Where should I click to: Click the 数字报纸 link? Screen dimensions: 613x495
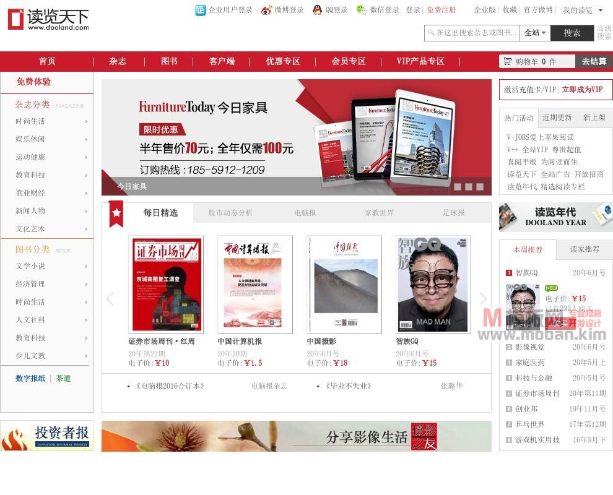(x=30, y=378)
